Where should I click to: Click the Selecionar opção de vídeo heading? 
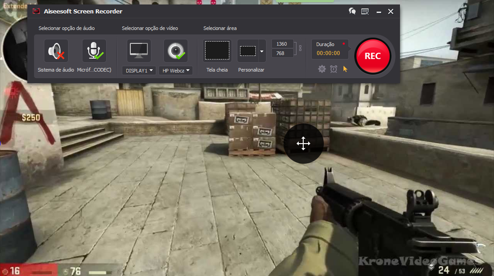(x=150, y=28)
